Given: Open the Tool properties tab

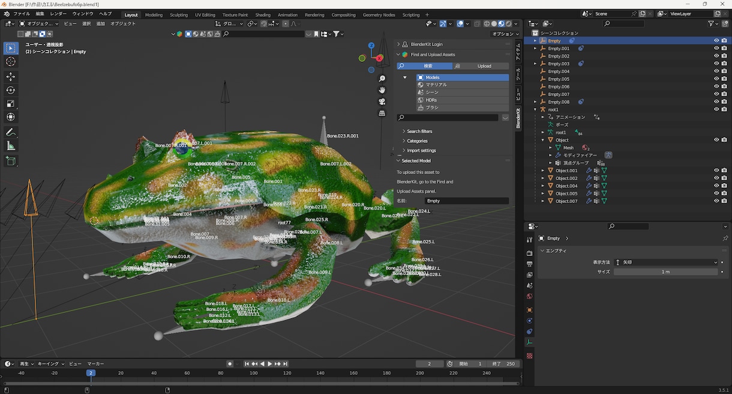Looking at the screenshot, I should (529, 240).
